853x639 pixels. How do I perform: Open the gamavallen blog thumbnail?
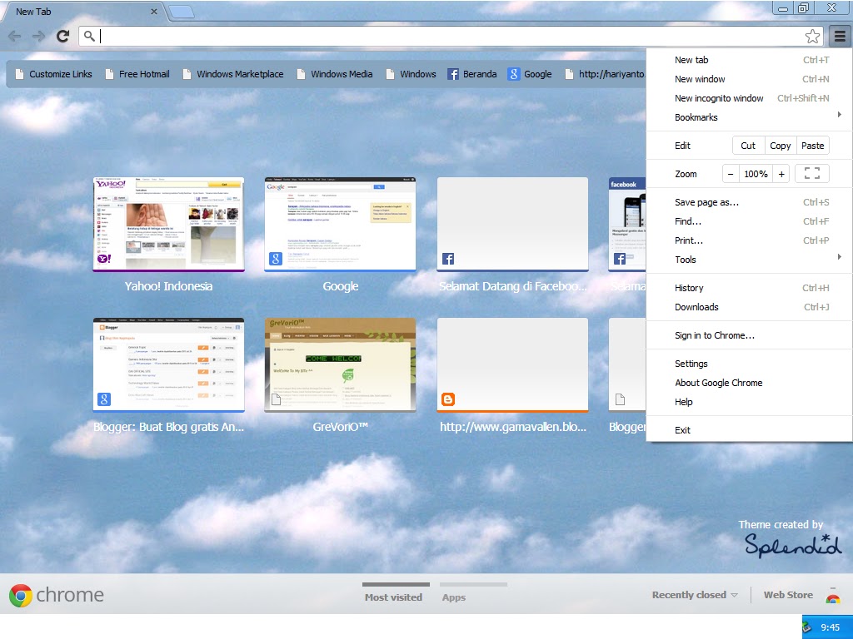point(512,365)
